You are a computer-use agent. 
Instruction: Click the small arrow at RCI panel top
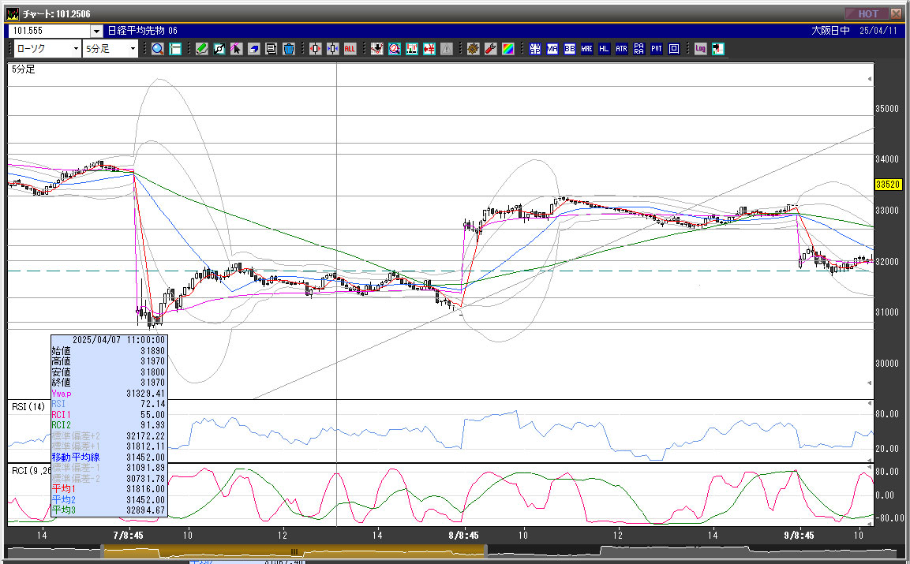pos(870,466)
